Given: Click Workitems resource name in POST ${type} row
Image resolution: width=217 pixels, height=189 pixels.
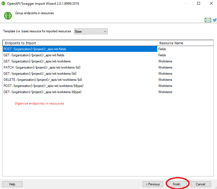Looking at the screenshot, I should pos(165,86).
